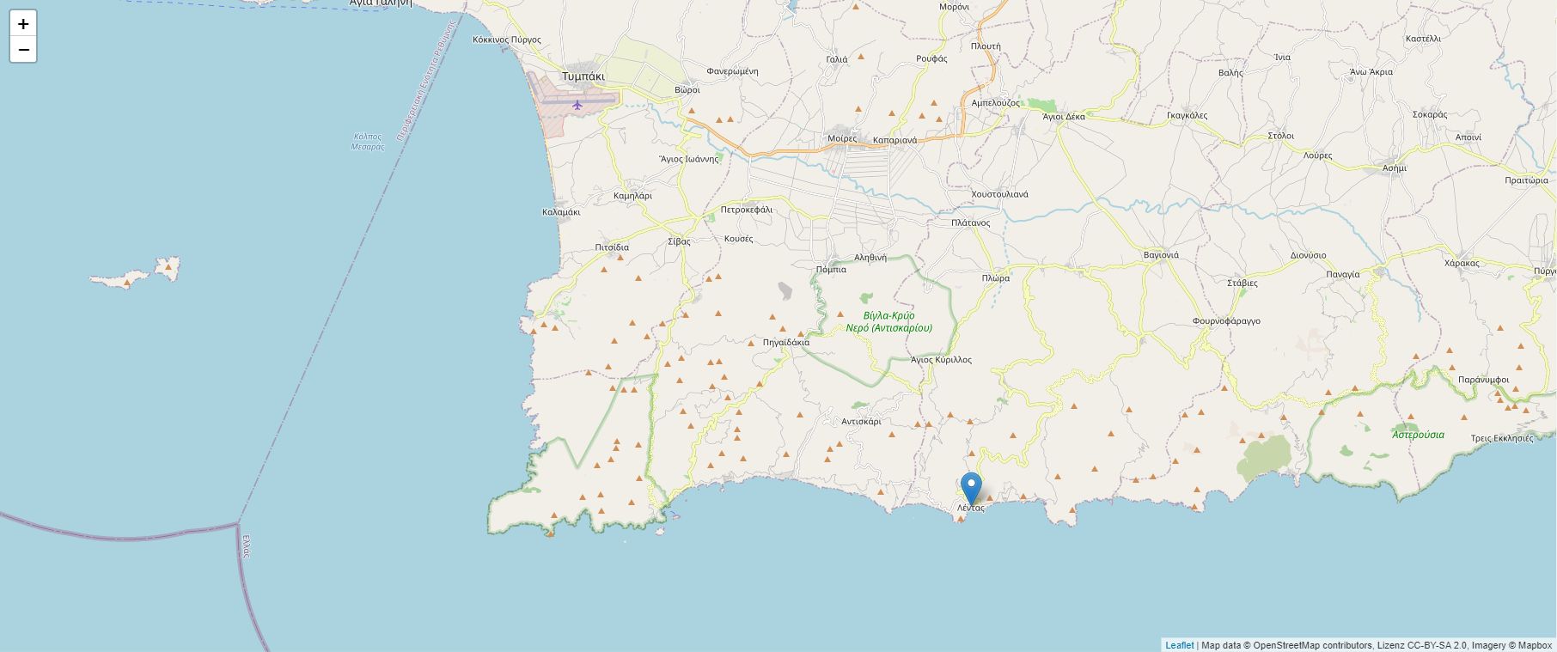This screenshot has width=1557, height=652.
Task: Click the Χάρακας village label
Action: 1462,263
